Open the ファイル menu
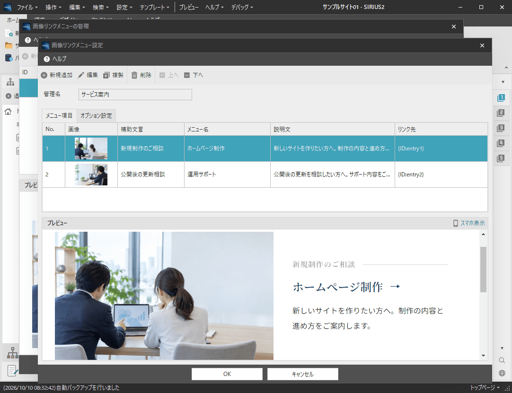The width and height of the screenshot is (512, 393). pos(27,7)
